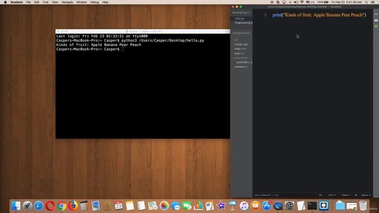Toggle Spaces indentation in status bar
This screenshot has height=213, width=379.
click(x=366, y=195)
